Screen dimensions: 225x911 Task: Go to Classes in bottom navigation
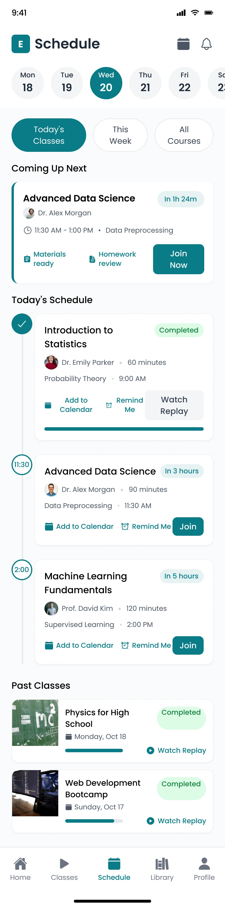64,869
